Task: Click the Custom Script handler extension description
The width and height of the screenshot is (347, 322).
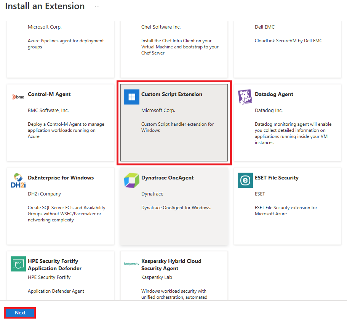Action: click(177, 127)
